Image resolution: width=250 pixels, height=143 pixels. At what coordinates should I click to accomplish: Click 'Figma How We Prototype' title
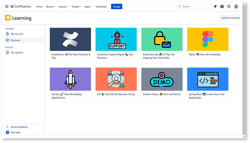click(x=205, y=54)
